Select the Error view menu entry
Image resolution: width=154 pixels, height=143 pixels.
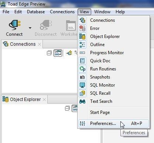click(113, 28)
